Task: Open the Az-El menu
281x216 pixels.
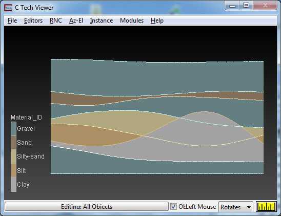Action: tap(76, 21)
